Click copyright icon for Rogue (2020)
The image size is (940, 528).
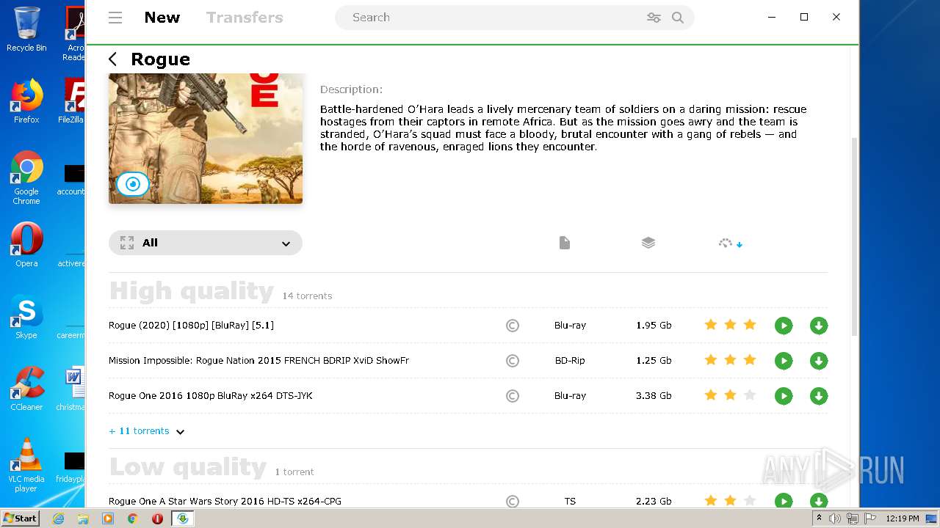pos(513,326)
